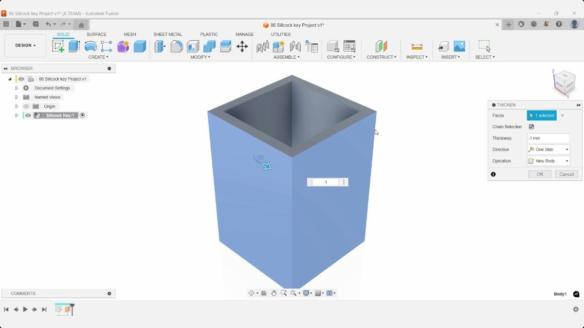
Task: Expand the Document Settings node
Action: point(17,88)
